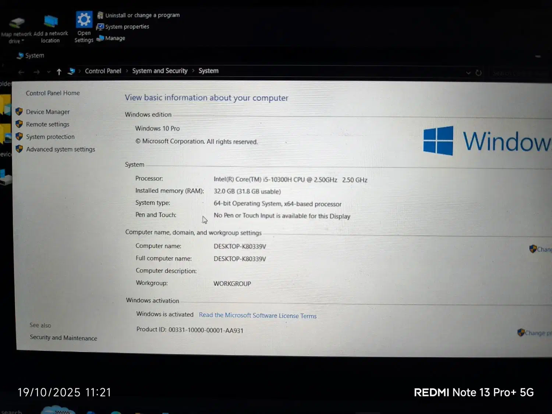
Task: Go back using the back arrow
Action: tap(21, 72)
